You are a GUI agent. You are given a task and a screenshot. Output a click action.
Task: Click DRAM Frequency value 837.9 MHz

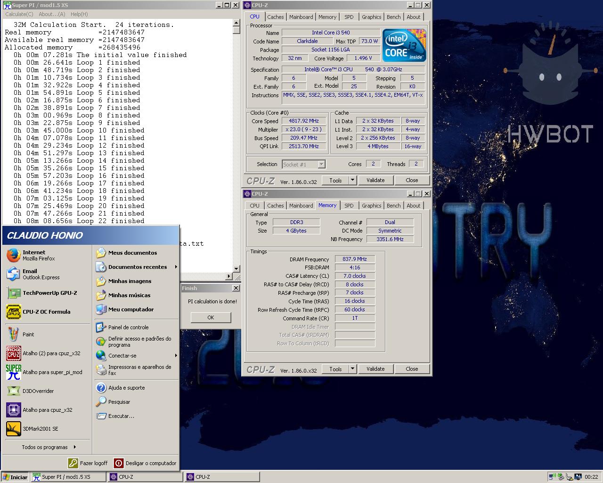355,259
